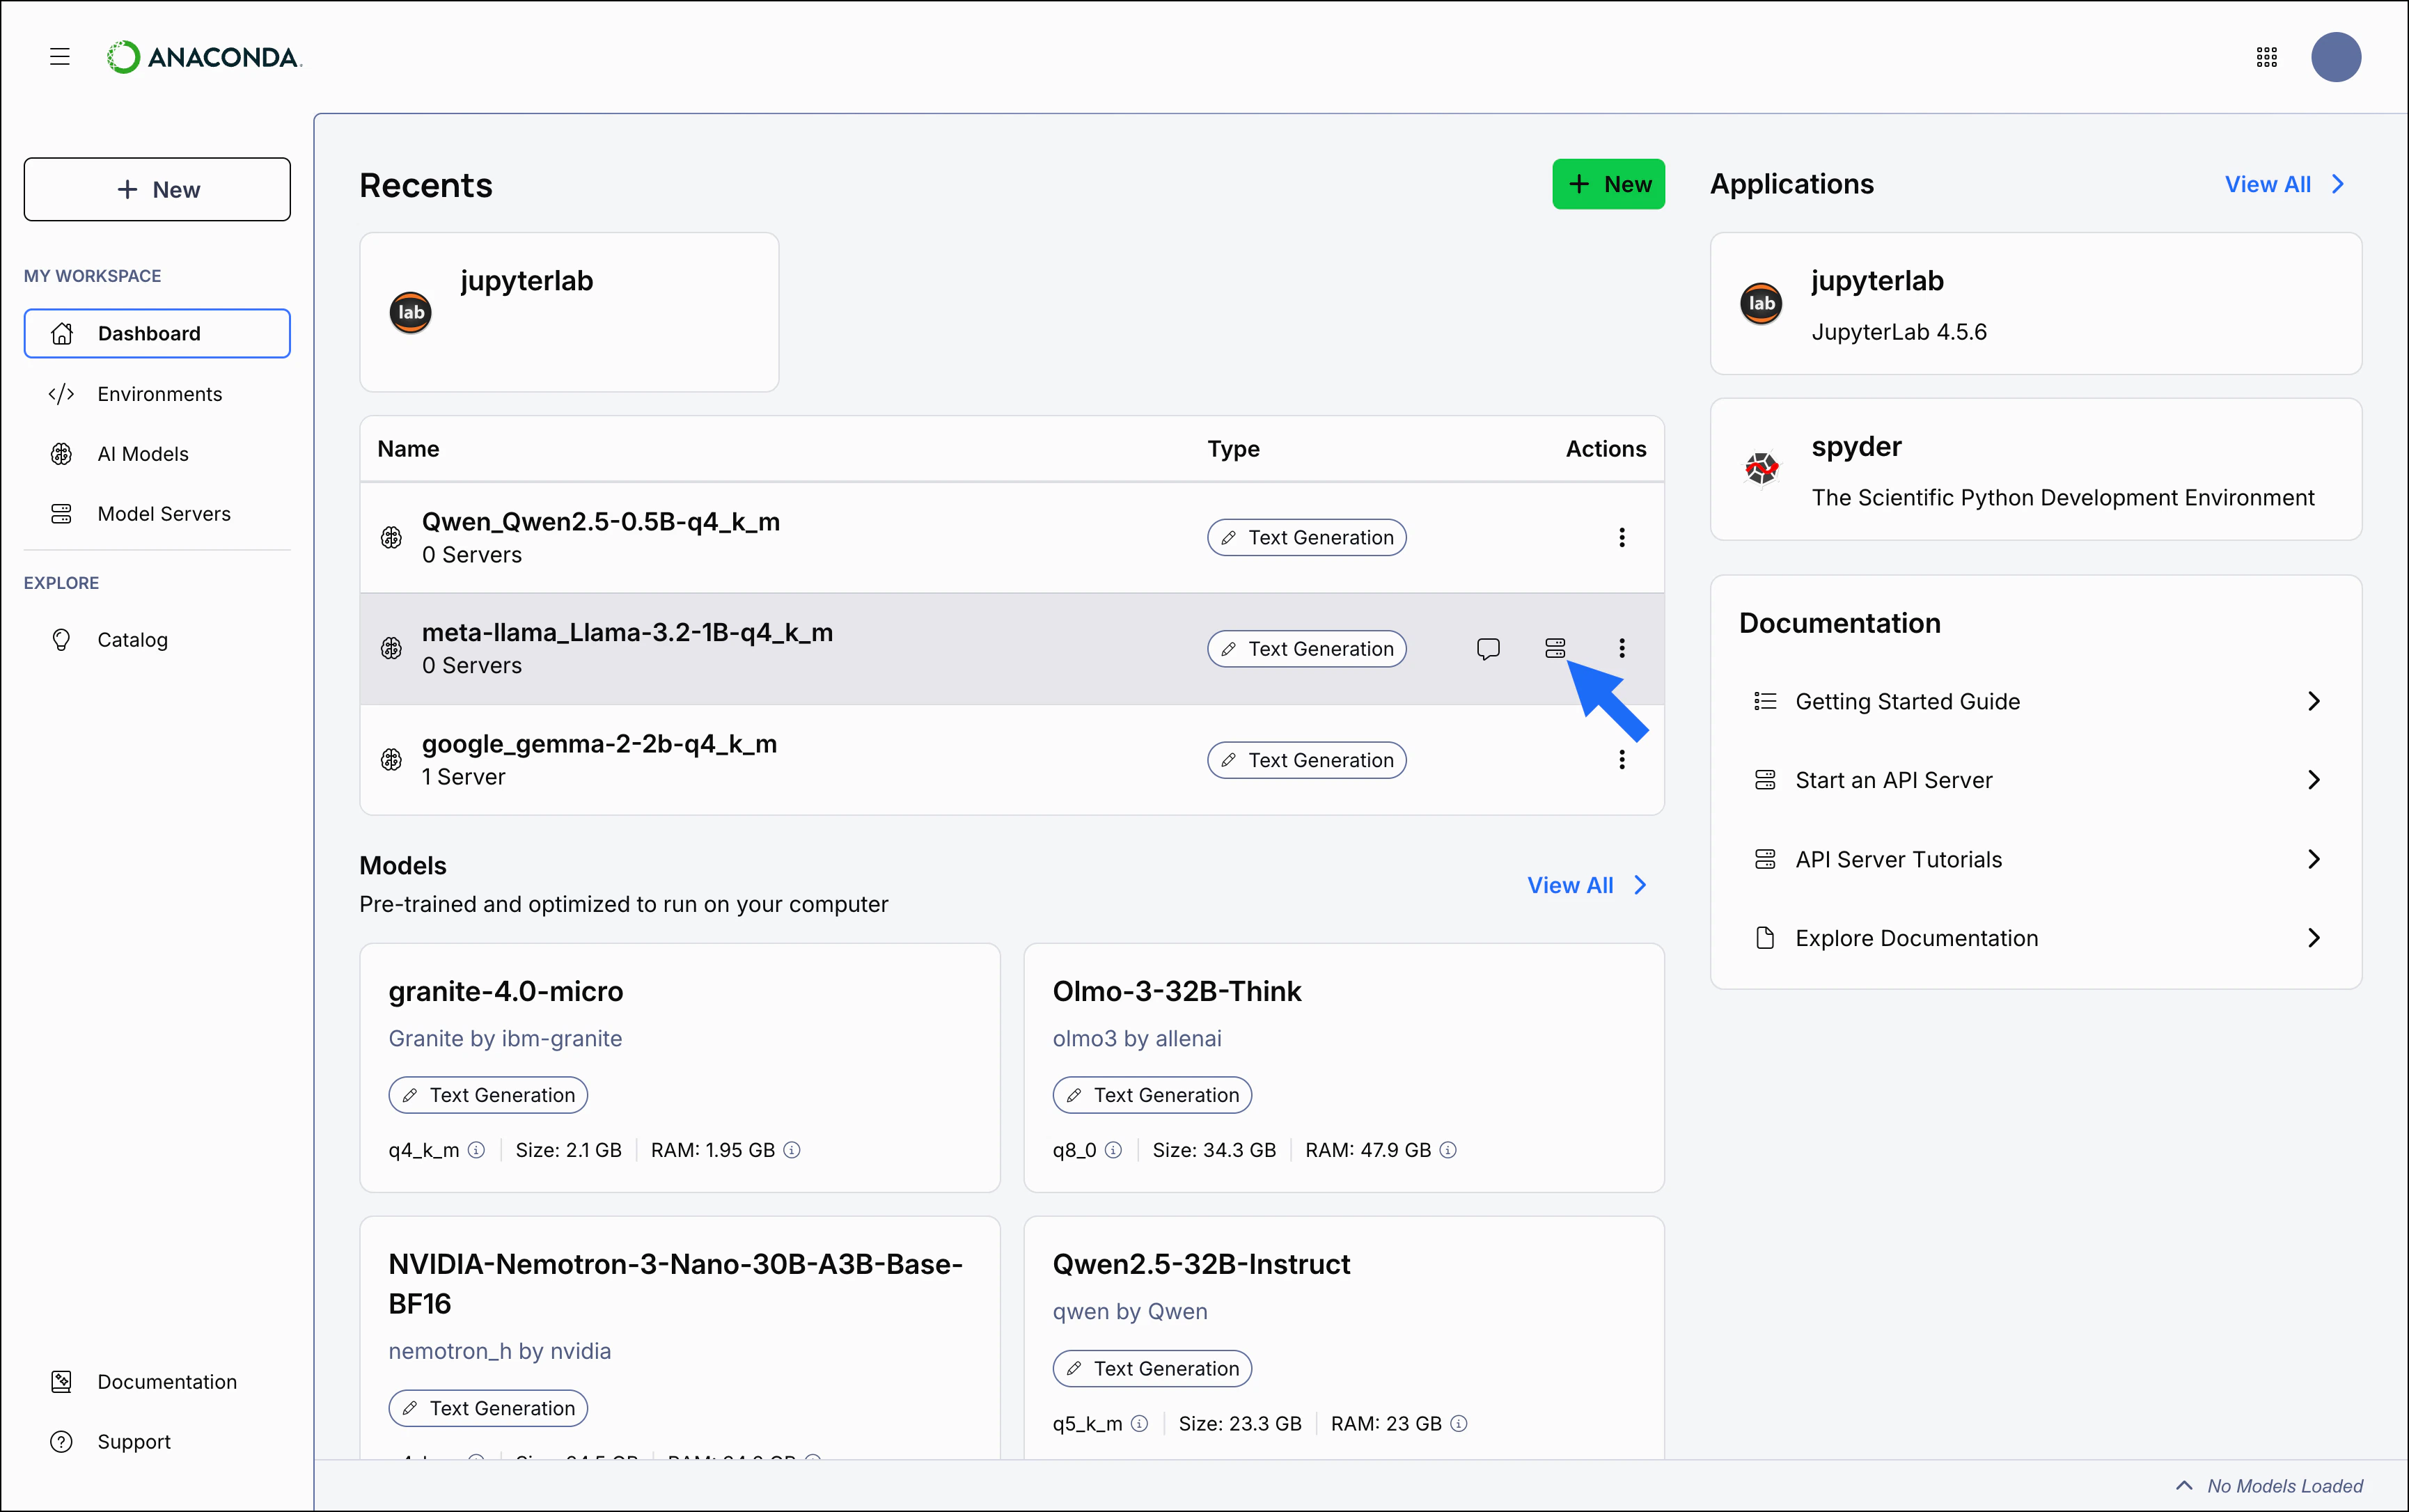Screen dimensions: 2409x1512
Task: Click info icon beside q8_0 quantization
Action: point(1114,1150)
